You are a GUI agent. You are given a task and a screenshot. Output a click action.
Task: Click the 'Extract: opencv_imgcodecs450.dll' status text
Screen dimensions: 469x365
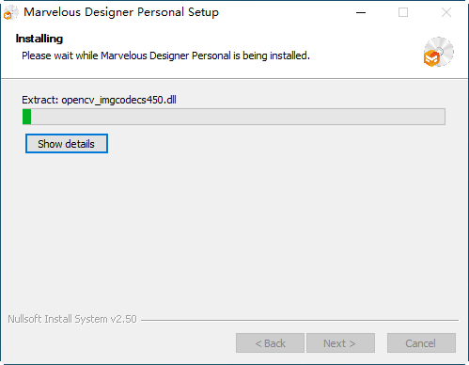coord(99,100)
